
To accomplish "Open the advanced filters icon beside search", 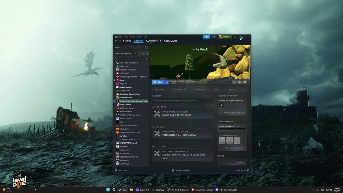I will [146, 59].
